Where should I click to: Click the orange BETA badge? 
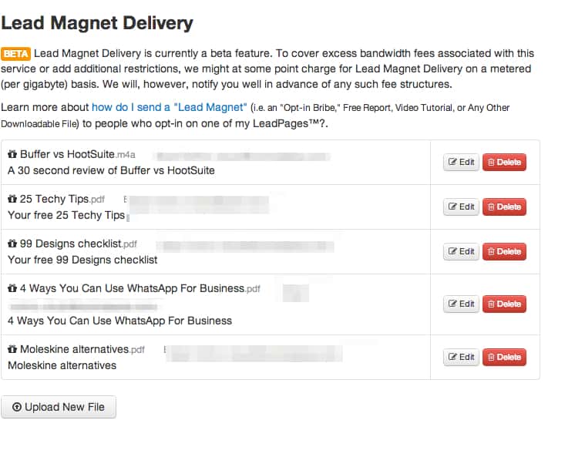pos(16,53)
